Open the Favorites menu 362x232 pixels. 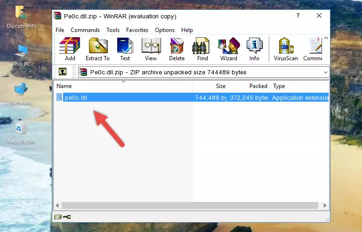pos(137,30)
